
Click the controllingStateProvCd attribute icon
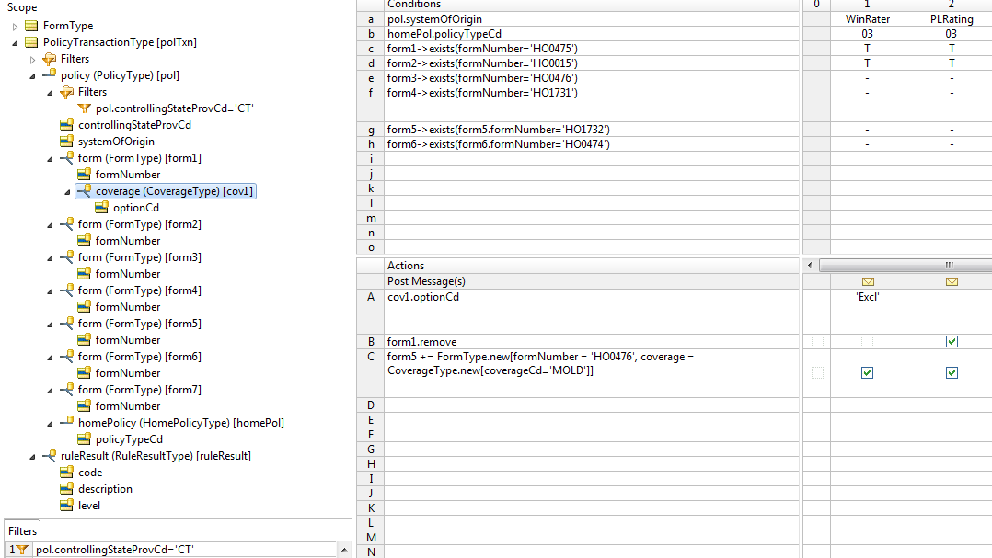click(66, 125)
